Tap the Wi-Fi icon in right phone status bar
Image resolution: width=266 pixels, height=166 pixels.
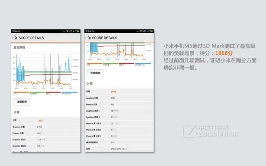(x=141, y=31)
